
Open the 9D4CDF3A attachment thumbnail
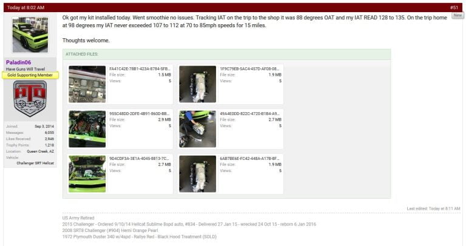pos(87,174)
